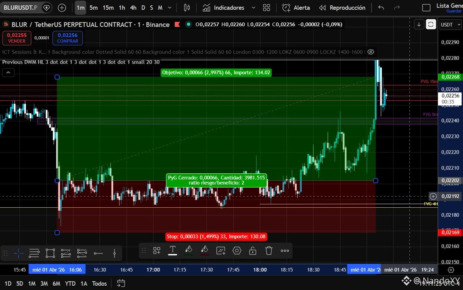Create an alert with the Alerta button
This screenshot has height=290, width=463.
[x=296, y=8]
